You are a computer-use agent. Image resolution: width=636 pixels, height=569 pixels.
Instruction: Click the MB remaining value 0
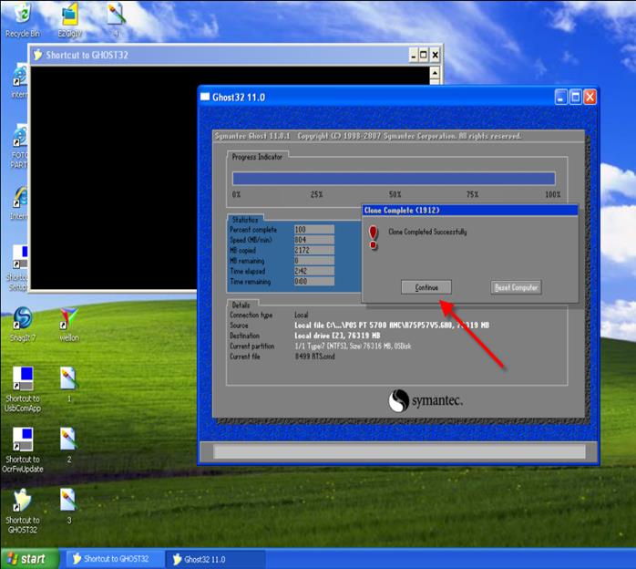[x=314, y=261]
